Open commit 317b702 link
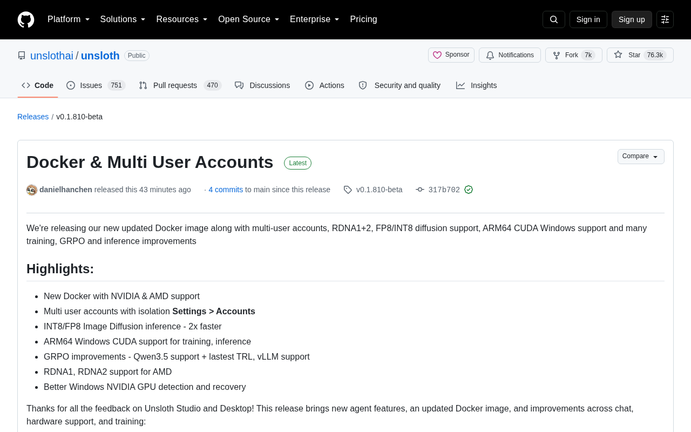This screenshot has width=691, height=432. (444, 190)
